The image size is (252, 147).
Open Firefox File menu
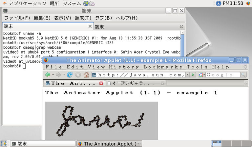click(54, 67)
